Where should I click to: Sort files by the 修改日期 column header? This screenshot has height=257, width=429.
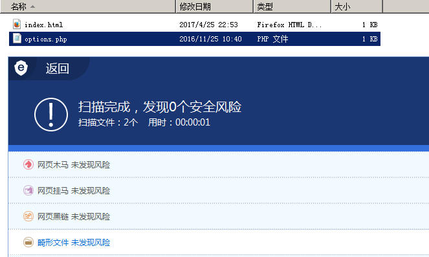click(x=215, y=6)
